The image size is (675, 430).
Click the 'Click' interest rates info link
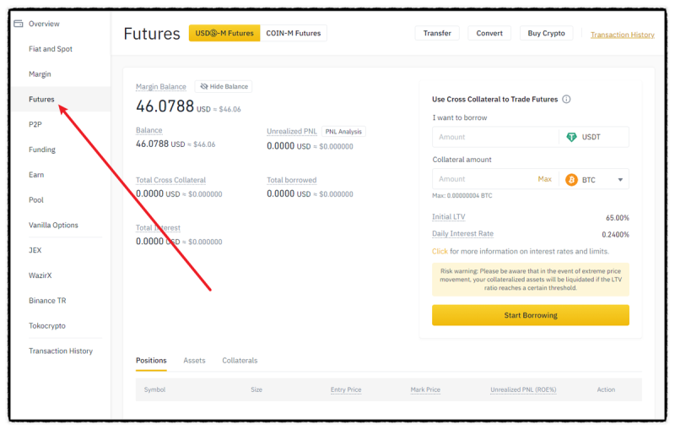pos(440,251)
